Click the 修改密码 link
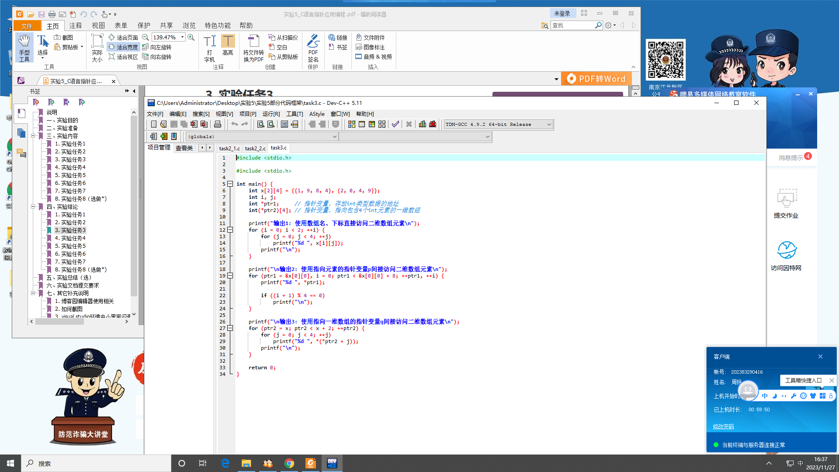This screenshot has width=839, height=472. pyautogui.click(x=723, y=427)
